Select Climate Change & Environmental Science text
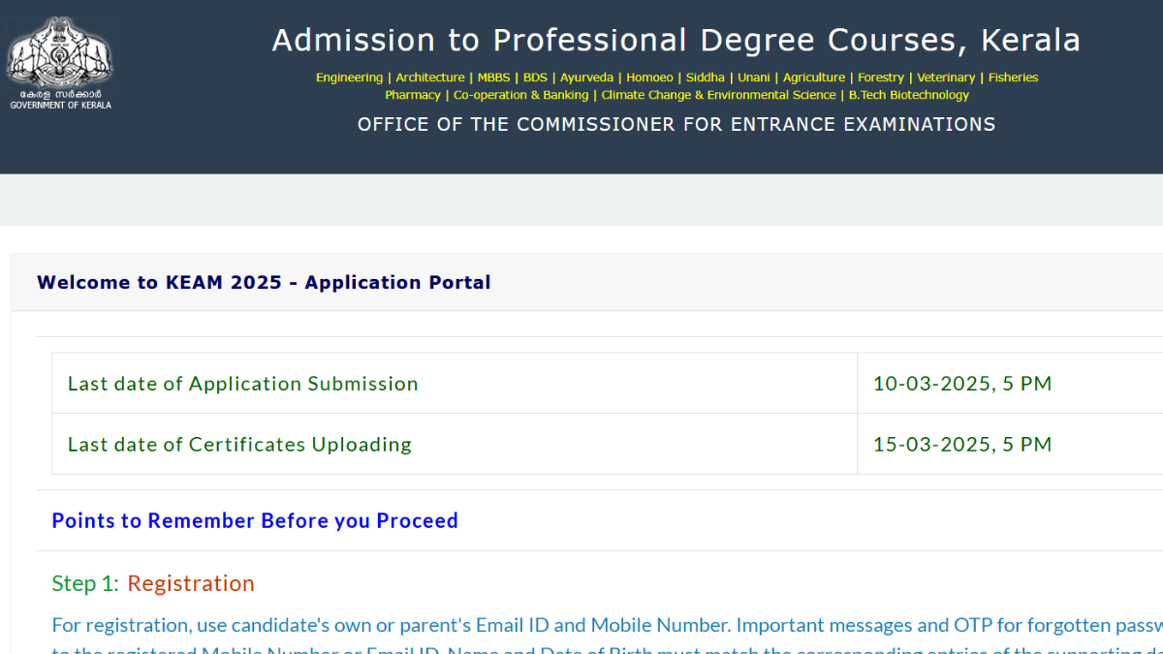The width and height of the screenshot is (1163, 654). coord(718,95)
